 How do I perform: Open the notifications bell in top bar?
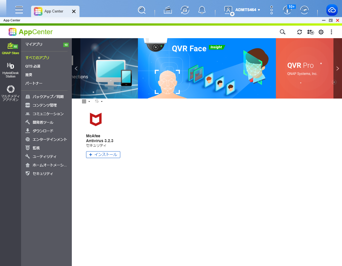click(x=202, y=10)
